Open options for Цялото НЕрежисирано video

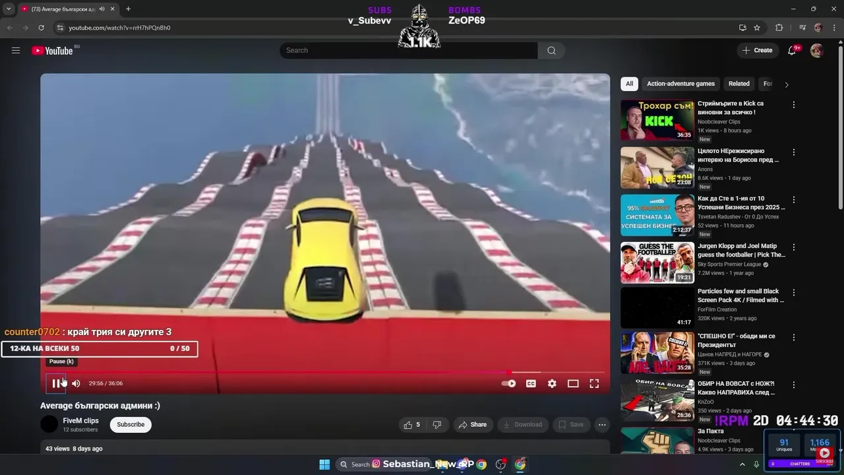pyautogui.click(x=794, y=152)
